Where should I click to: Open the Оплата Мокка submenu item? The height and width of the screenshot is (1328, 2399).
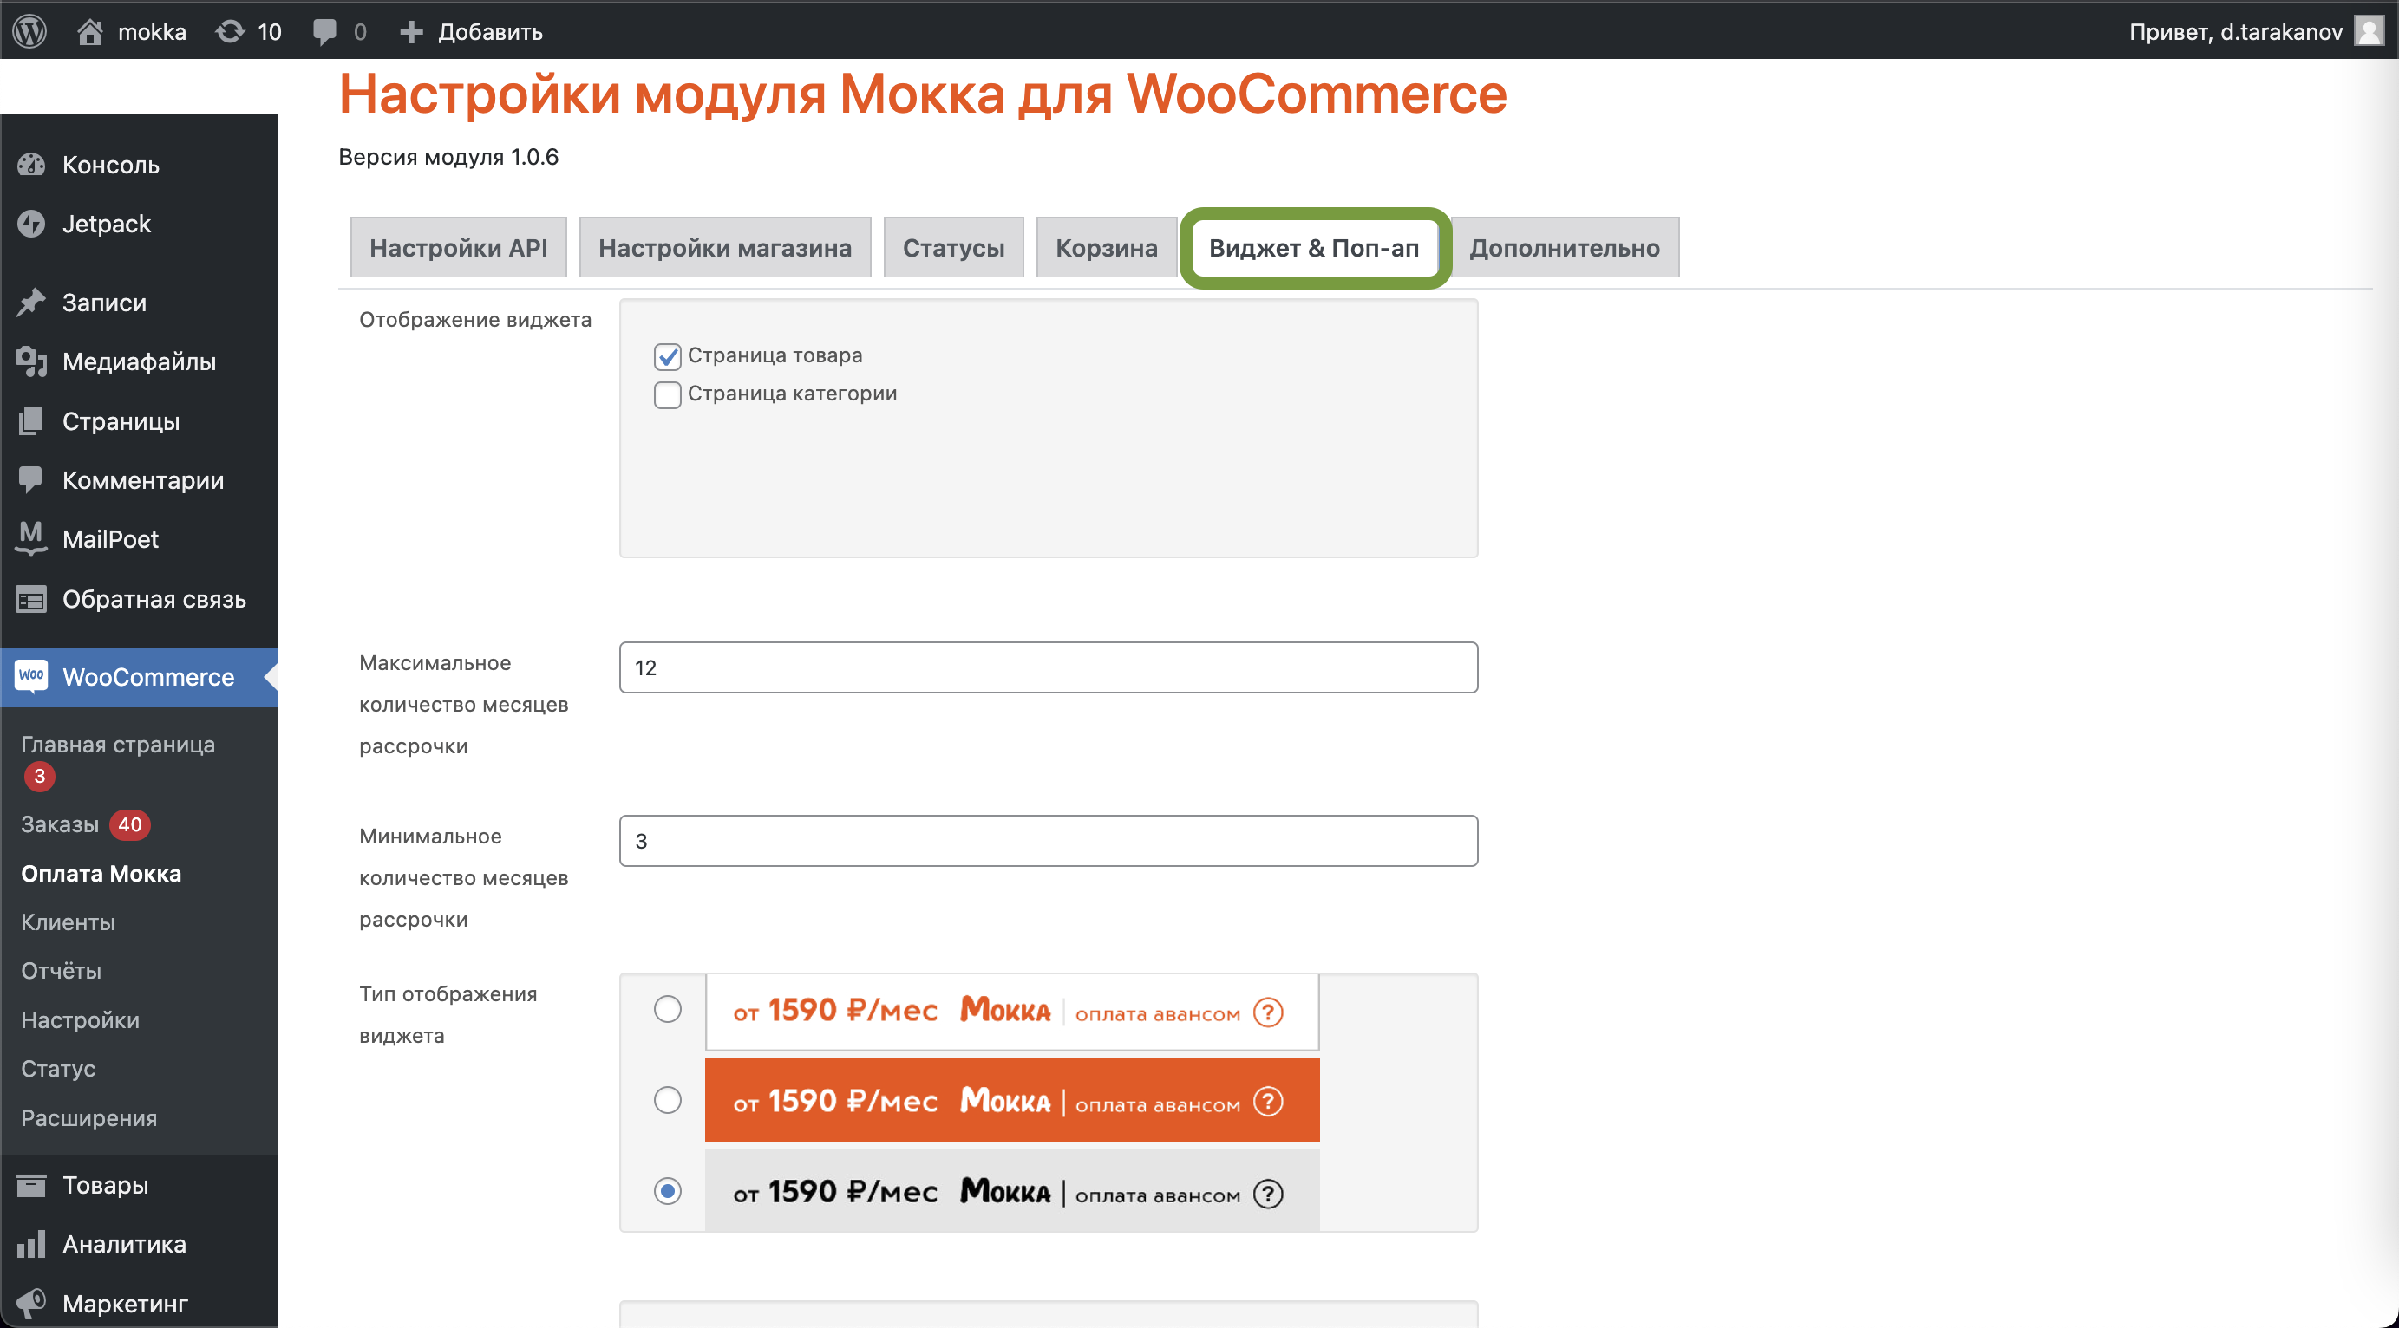click(101, 874)
